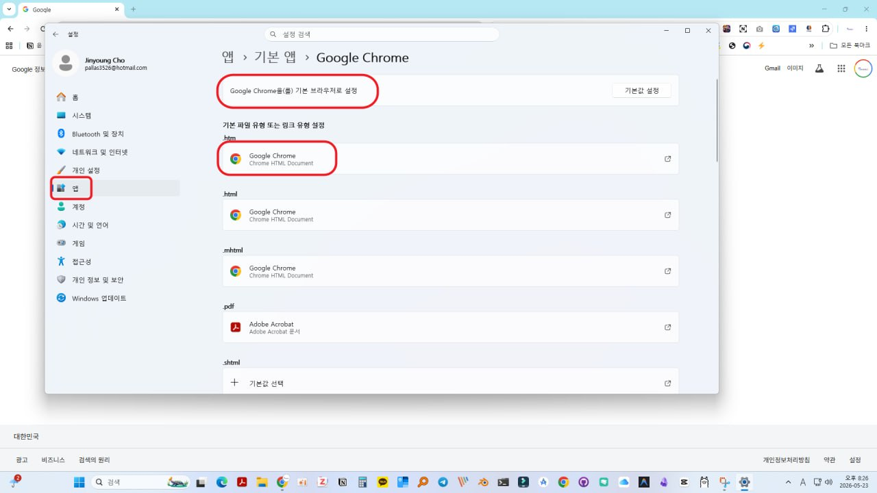Click the taskbar 검색 search box
The width and height of the screenshot is (877, 493).
[x=140, y=482]
